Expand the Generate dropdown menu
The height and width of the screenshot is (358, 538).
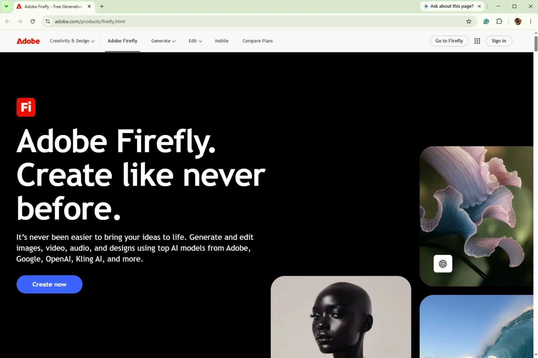pos(163,41)
